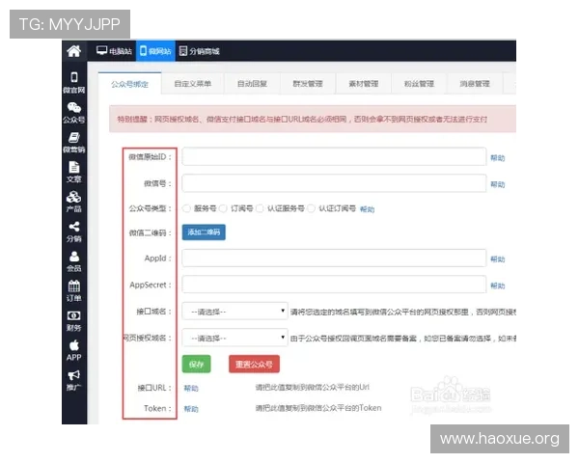Open 帮助 link for 微信号

[x=497, y=184]
